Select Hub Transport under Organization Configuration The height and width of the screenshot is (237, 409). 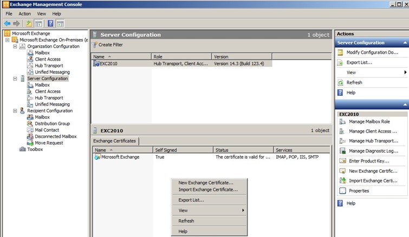click(x=49, y=65)
